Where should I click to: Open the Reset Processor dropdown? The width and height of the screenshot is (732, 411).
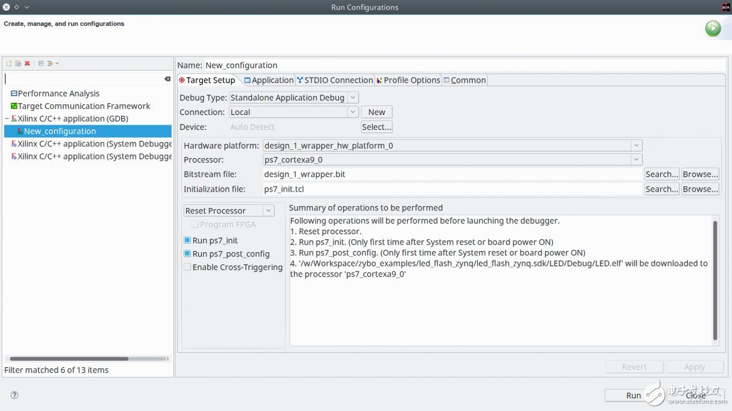[x=269, y=211]
